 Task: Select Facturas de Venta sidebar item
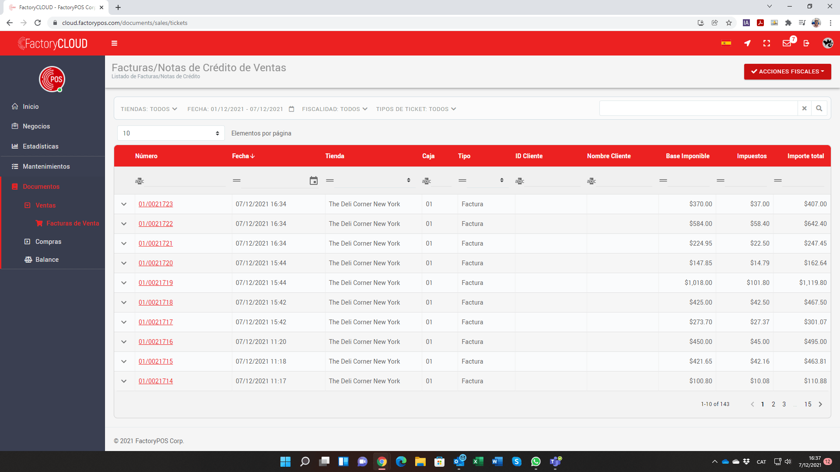coord(73,223)
